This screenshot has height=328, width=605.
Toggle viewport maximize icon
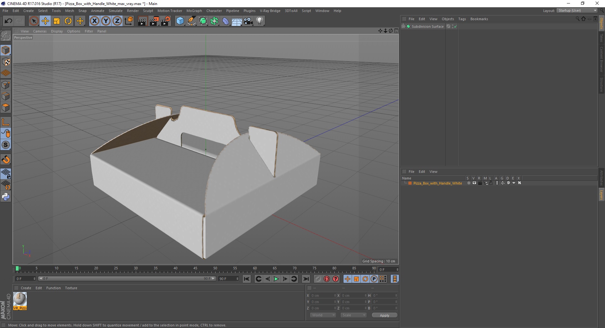pos(396,31)
